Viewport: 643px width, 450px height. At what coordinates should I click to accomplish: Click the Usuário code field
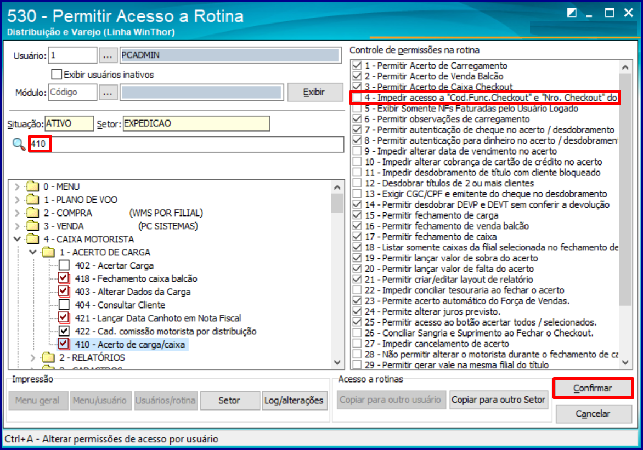72,55
